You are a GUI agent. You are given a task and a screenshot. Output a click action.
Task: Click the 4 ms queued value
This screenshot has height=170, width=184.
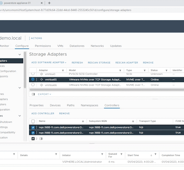click(111, 162)
